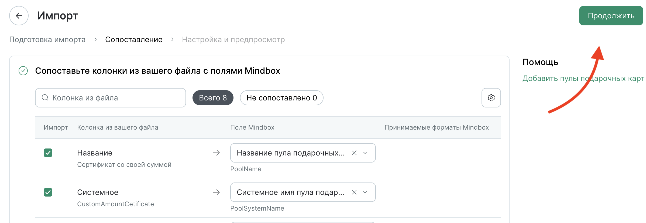
Task: Click Колонка из вашего файла header
Action: click(x=118, y=127)
